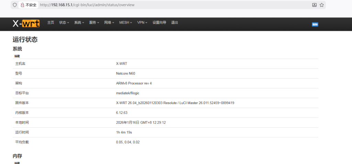Select the local time 2026年1月16日 value
Viewport: 352px width, 164px height.
(141, 122)
